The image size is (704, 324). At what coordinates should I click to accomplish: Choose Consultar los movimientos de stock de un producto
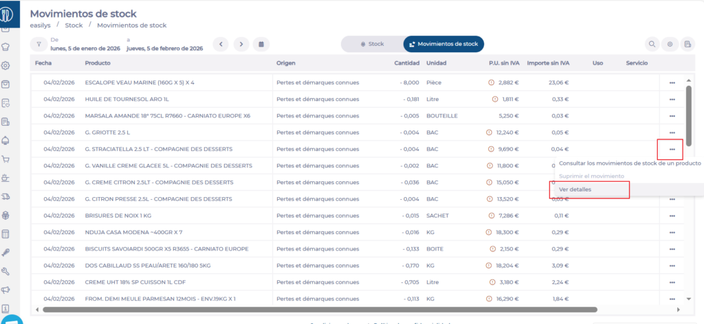tap(629, 163)
